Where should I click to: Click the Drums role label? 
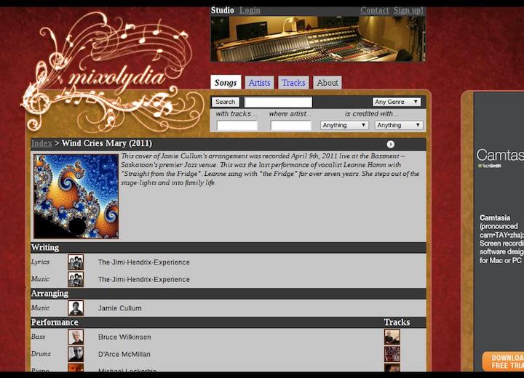click(x=41, y=353)
